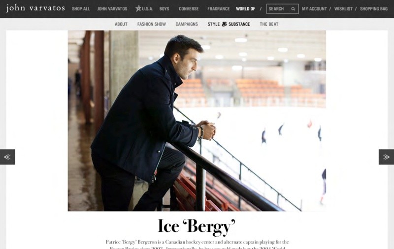Open My Account link
This screenshot has width=394, height=249.
(x=314, y=9)
